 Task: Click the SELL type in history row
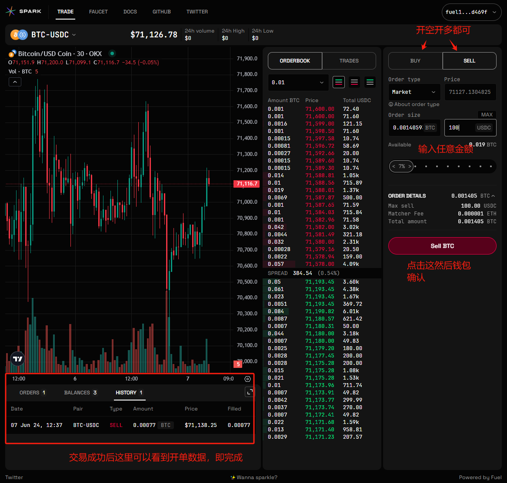(x=116, y=425)
